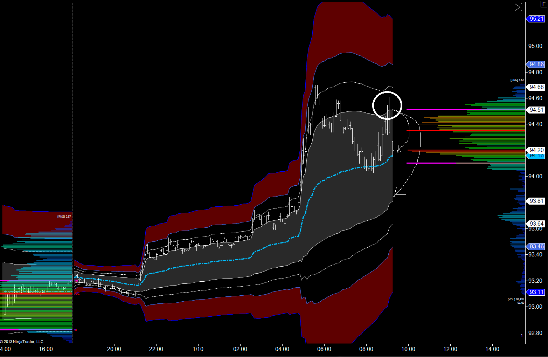Image resolution: width=548 pixels, height=357 pixels.
Task: Click the 94.00 price axis label
Action: click(535, 176)
